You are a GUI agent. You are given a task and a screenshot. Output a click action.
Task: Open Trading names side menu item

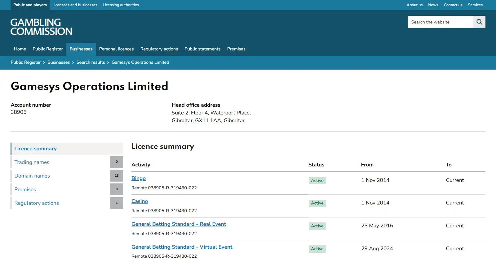[x=32, y=162]
